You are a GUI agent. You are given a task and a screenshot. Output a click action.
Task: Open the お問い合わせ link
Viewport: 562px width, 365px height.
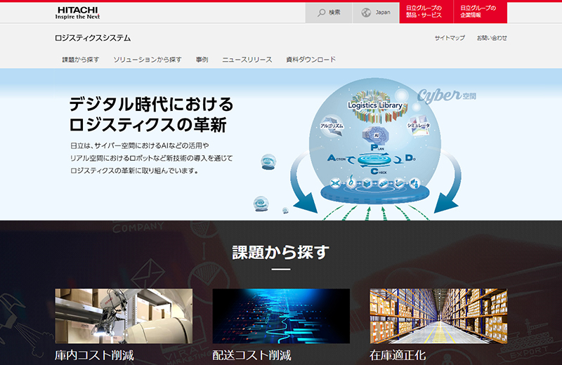pos(492,38)
